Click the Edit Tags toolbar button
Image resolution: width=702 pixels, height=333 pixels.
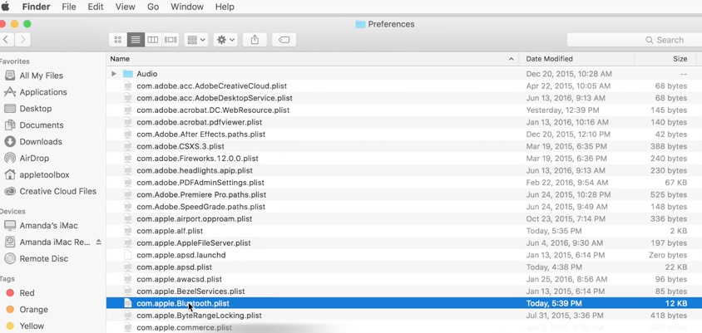pyautogui.click(x=284, y=40)
